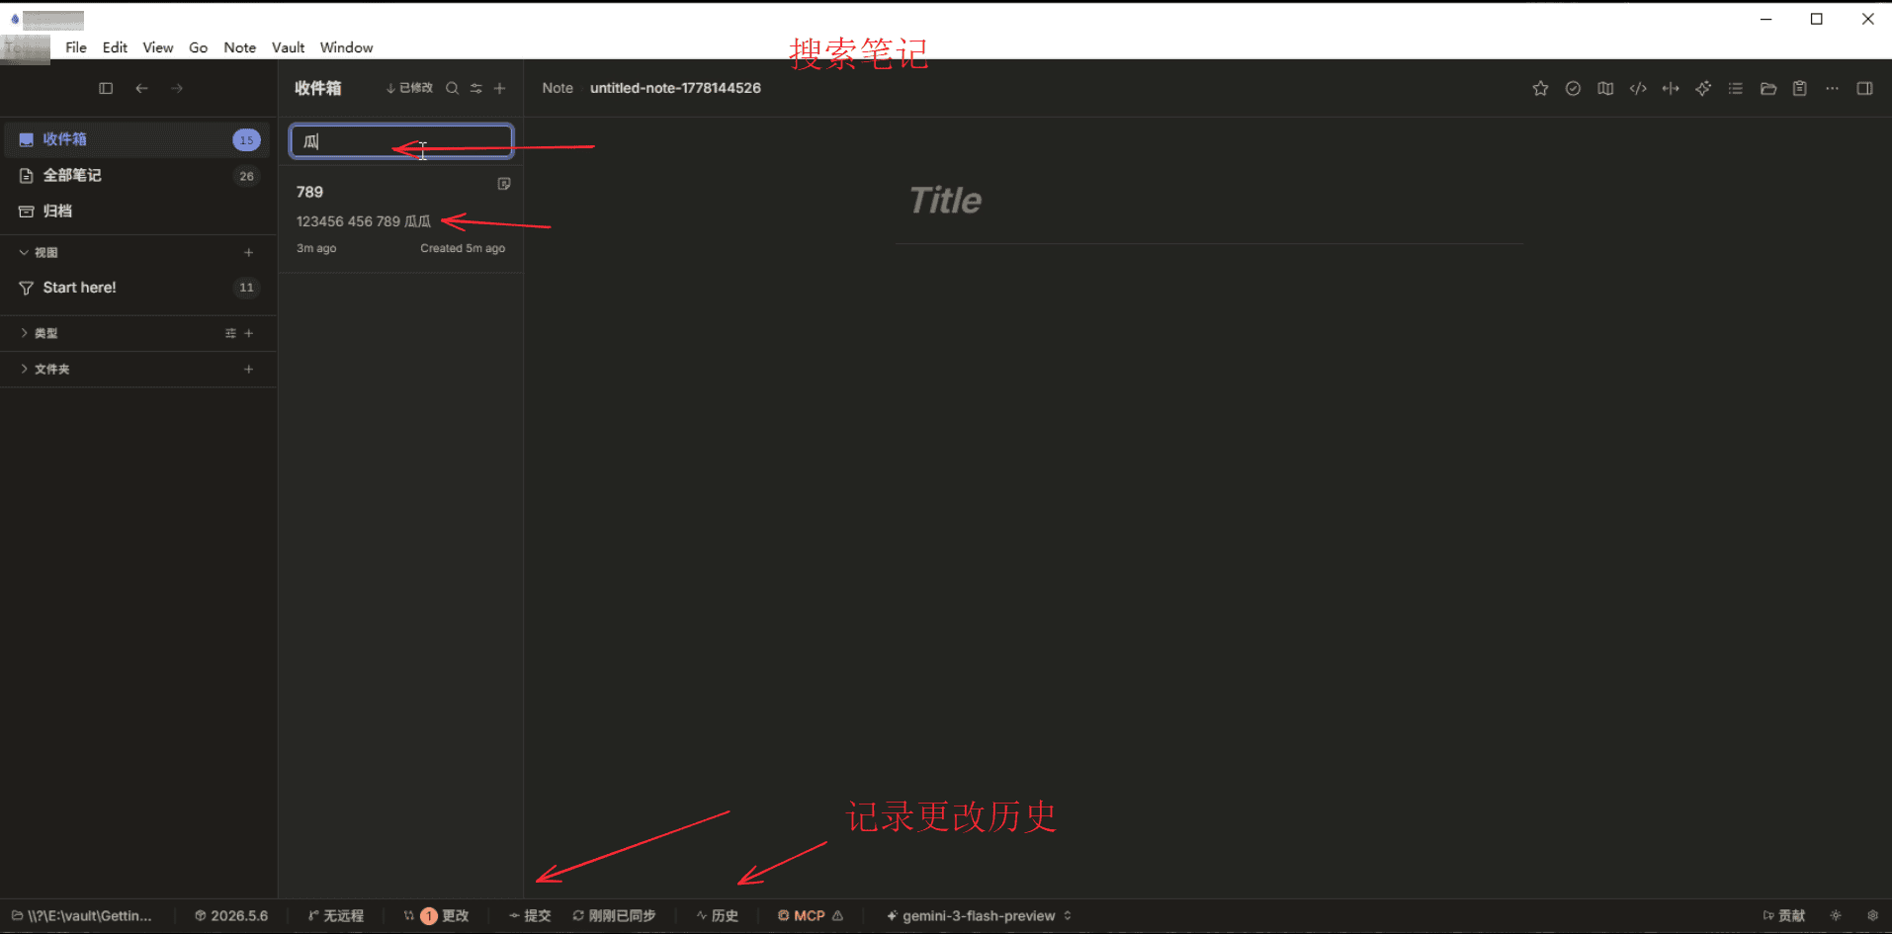Toggle the editor width arrows icon

point(1671,88)
